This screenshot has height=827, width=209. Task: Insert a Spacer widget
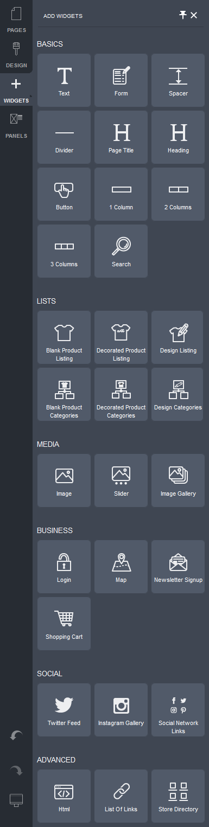[x=178, y=80]
